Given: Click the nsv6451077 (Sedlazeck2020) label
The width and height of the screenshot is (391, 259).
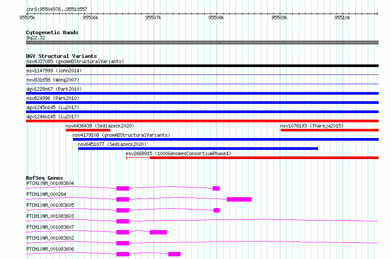Looking at the screenshot, I should point(112,144).
